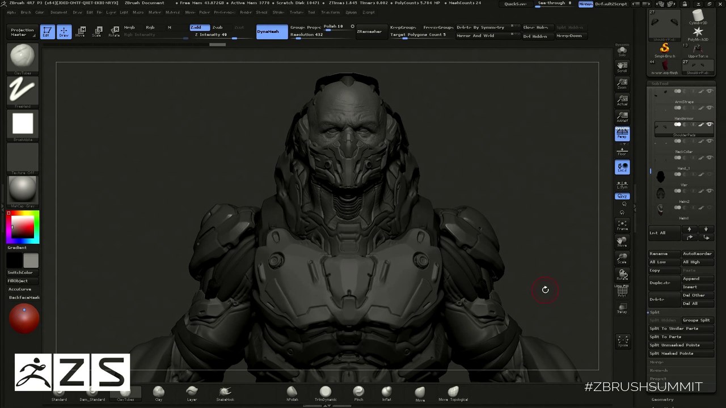Select the hPolish brush
Image resolution: width=726 pixels, height=408 pixels.
292,394
